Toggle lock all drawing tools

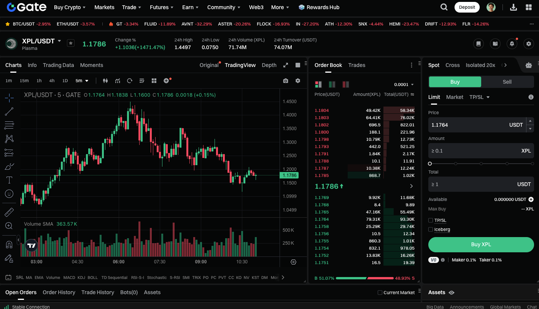[x=9, y=258]
